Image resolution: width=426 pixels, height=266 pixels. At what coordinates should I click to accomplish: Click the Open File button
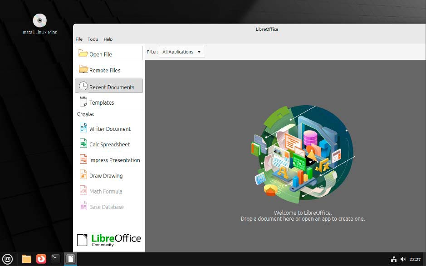point(109,54)
